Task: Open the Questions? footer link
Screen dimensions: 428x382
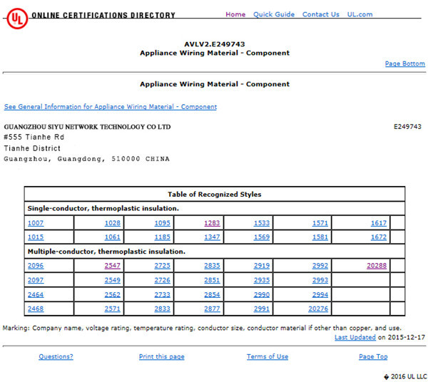Action: (x=56, y=356)
